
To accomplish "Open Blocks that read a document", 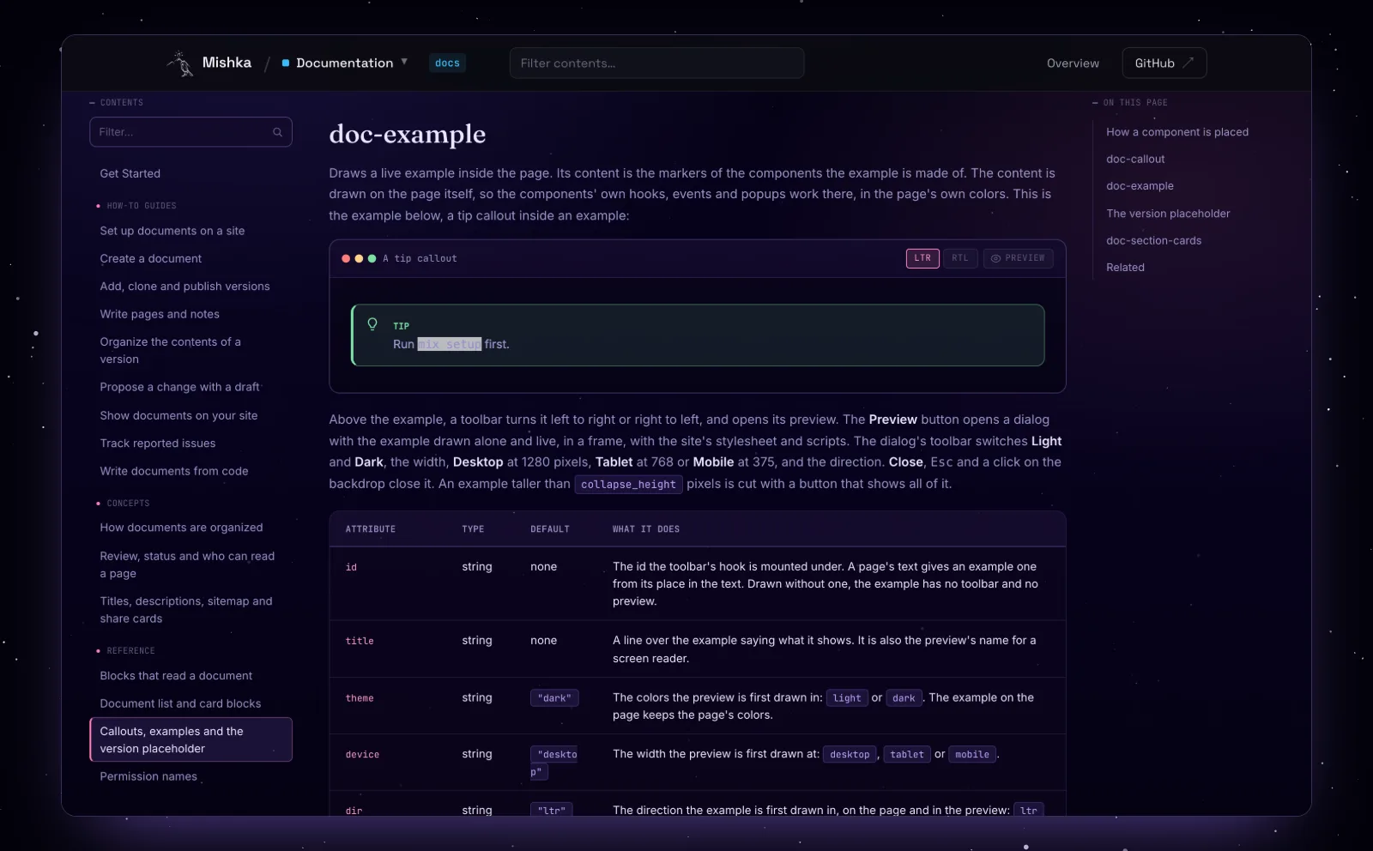I will [176, 676].
